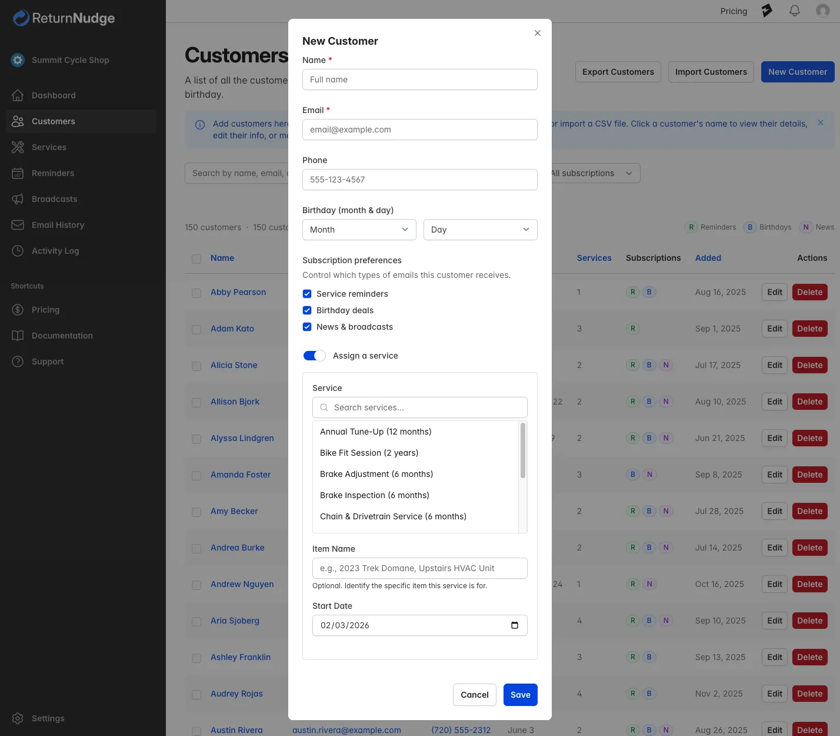Click the notification bell icon
Screen dimensions: 840x736
click(x=794, y=11)
